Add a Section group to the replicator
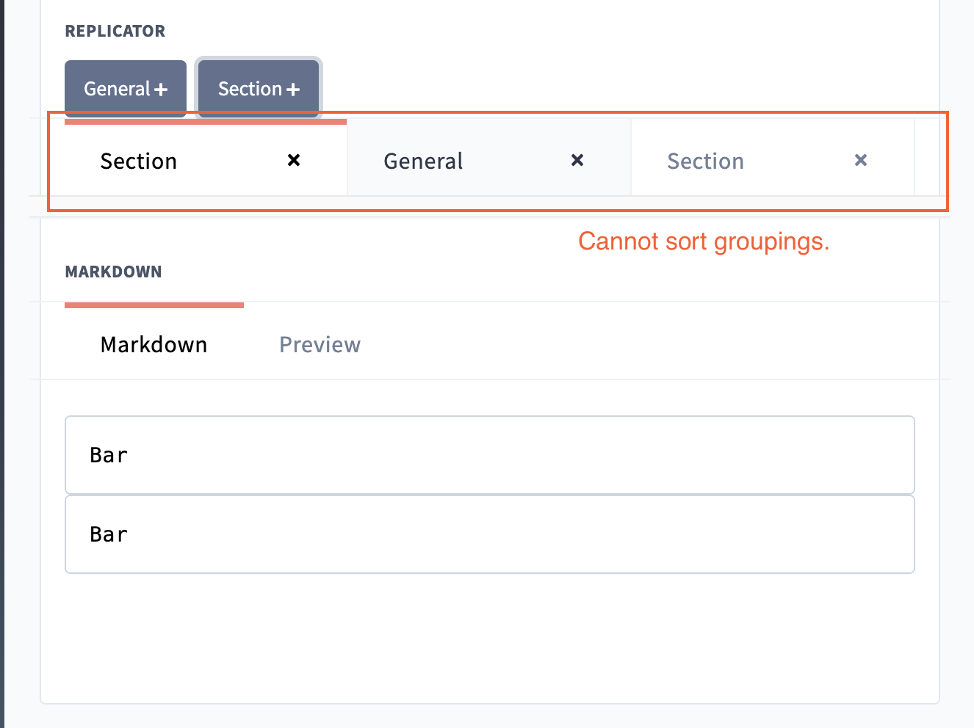 [x=258, y=88]
